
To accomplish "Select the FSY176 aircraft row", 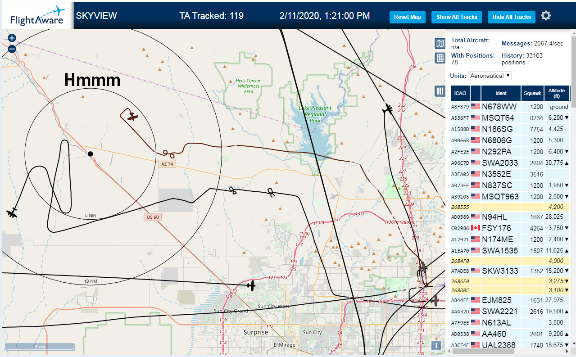I will coord(510,228).
